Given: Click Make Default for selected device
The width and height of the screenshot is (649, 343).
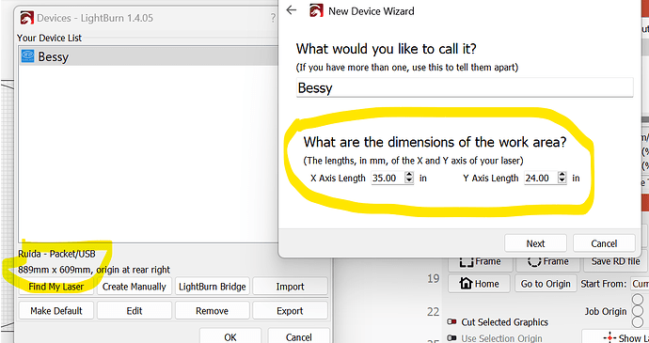Looking at the screenshot, I should 56,311.
